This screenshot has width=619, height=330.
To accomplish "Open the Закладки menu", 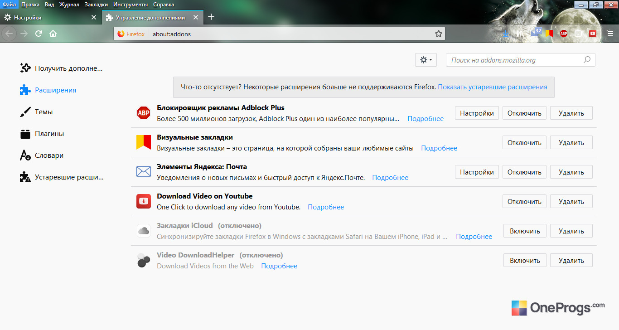I will 96,5.
